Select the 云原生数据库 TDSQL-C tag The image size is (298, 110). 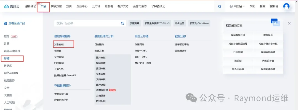(157, 23)
